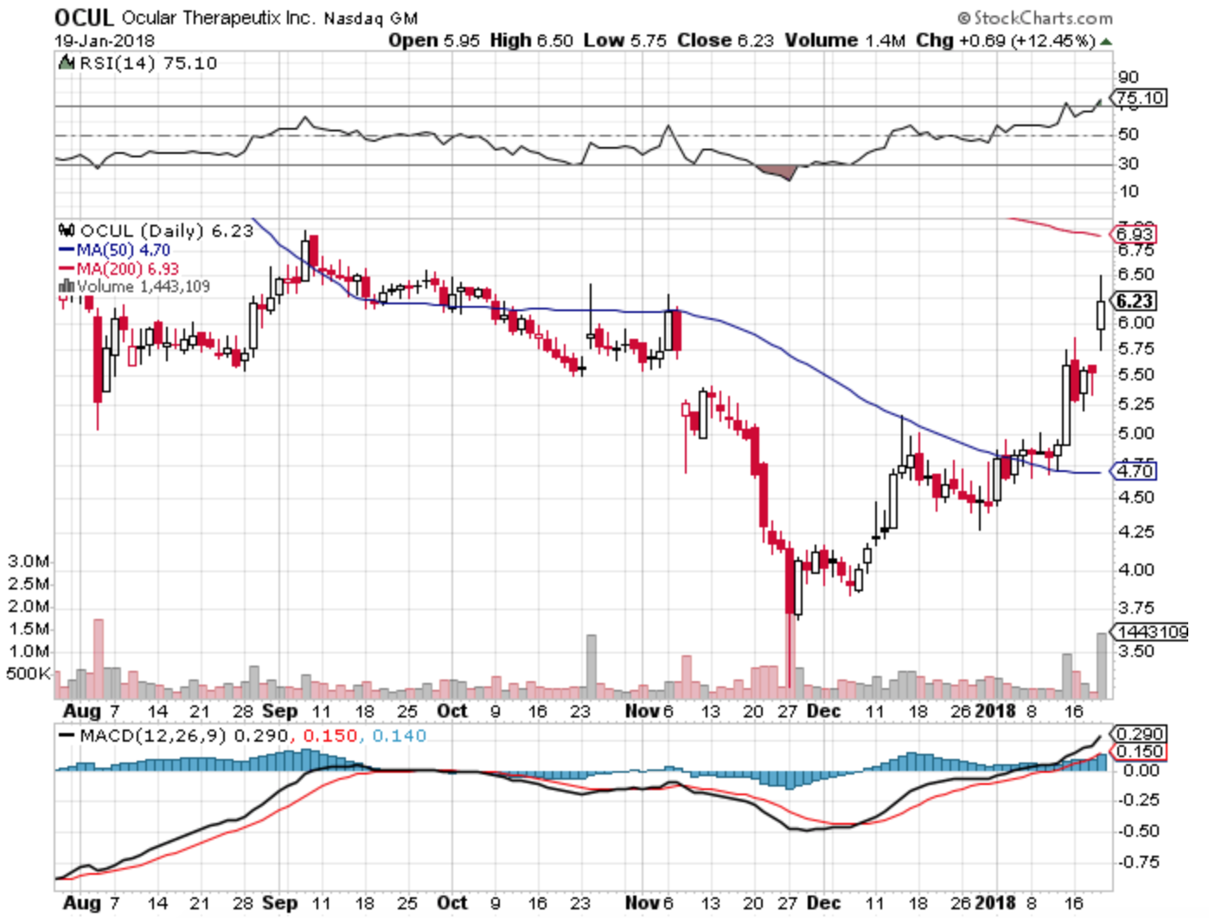This screenshot has width=1209, height=918.
Task: Click the Nov label on price time axis
Action: 643,711
